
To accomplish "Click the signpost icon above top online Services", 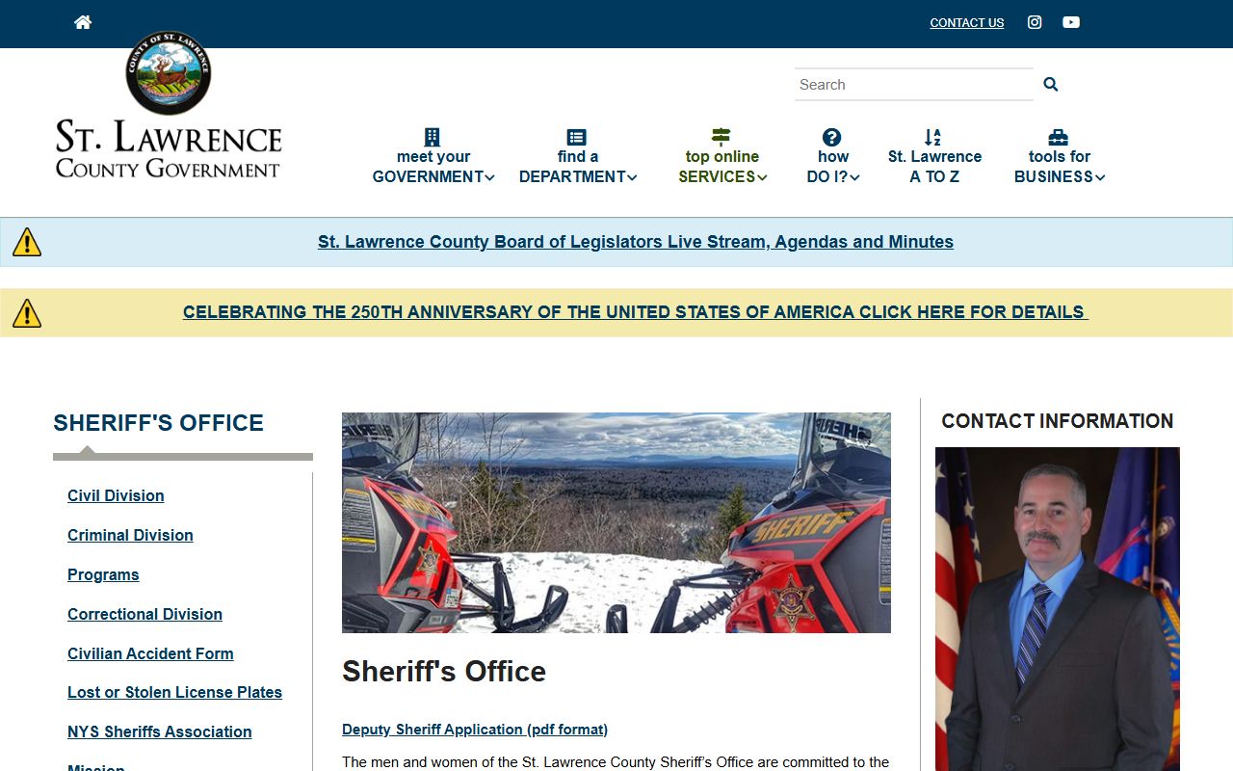I will coord(721,137).
